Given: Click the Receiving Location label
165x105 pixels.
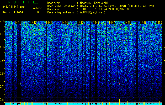Looking at the screenshot, I should click(x=61, y=6).
